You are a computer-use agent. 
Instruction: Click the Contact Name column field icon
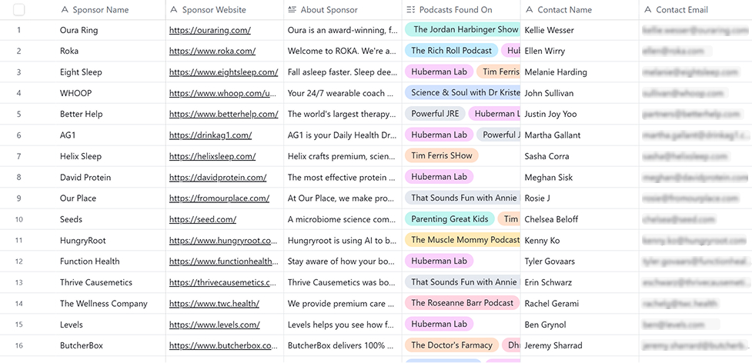[530, 10]
